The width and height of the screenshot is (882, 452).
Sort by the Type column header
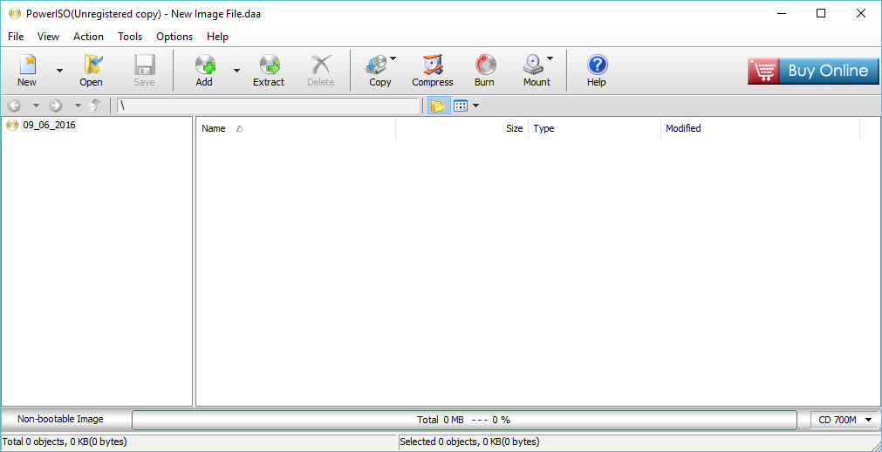pos(595,128)
